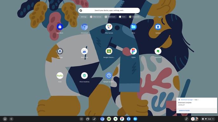
Task: Open the whiteboard pen tool on the shelf
Action: pos(94,119)
